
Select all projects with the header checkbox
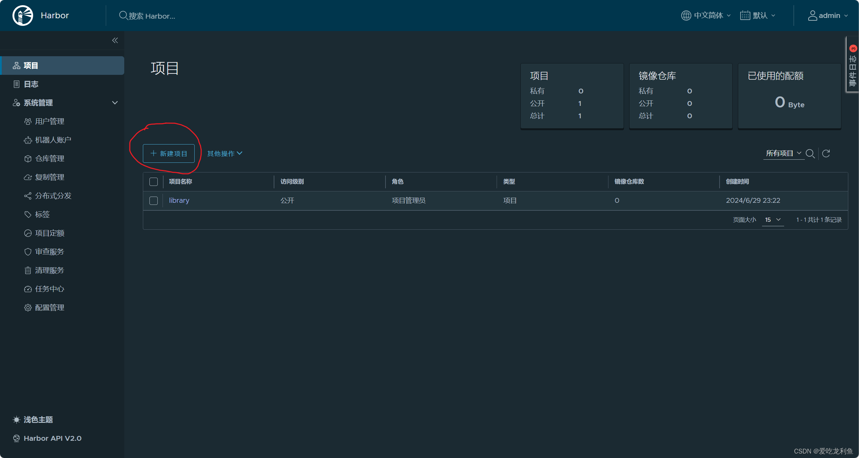(154, 182)
